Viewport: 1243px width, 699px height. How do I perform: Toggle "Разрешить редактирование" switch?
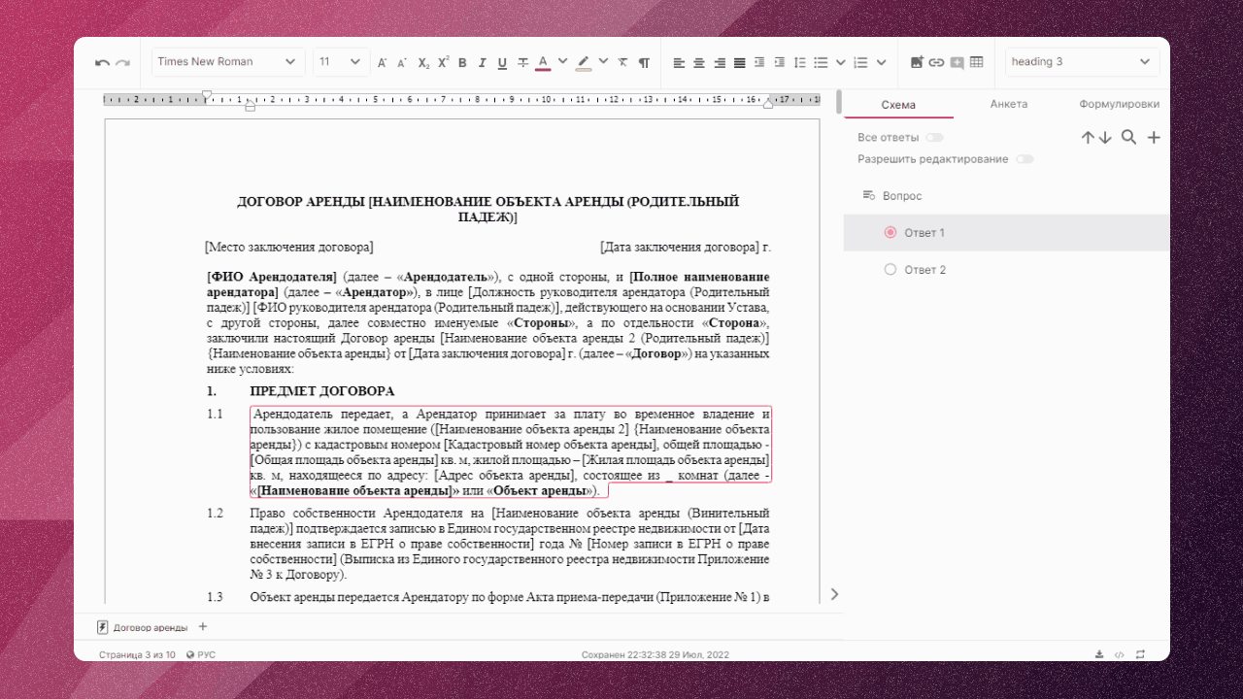coord(1025,159)
